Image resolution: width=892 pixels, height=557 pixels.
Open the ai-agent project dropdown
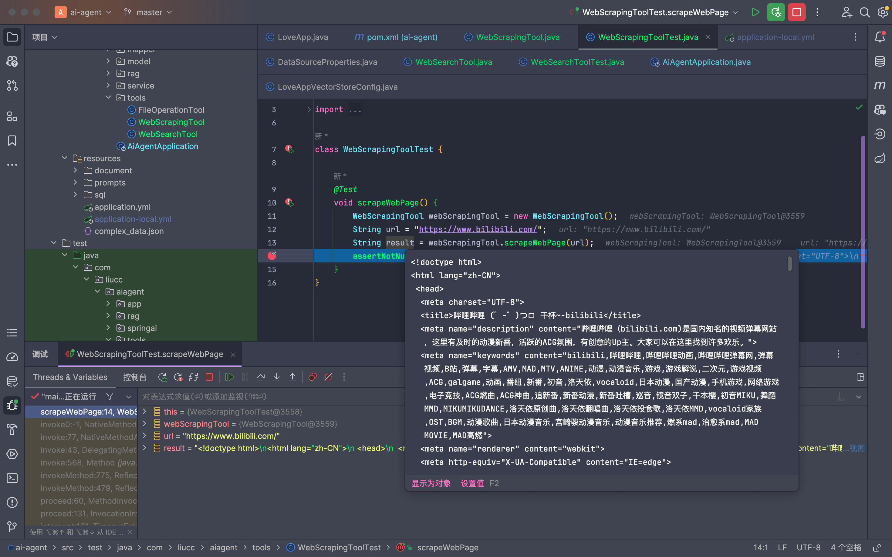(x=83, y=12)
